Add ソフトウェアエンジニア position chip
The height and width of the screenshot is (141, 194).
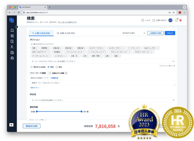pyautogui.click(x=75, y=52)
